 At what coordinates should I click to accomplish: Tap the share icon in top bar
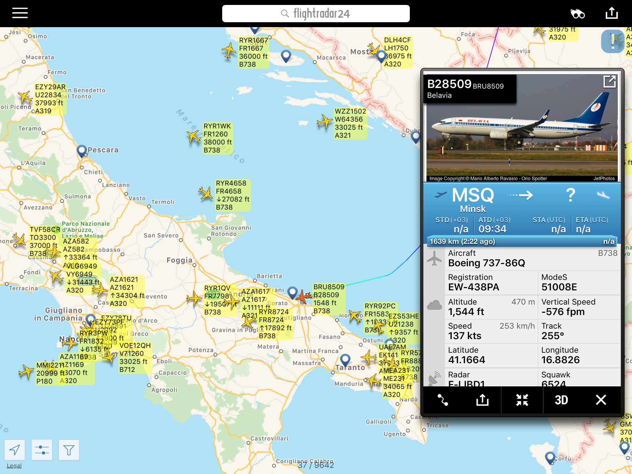click(x=612, y=13)
